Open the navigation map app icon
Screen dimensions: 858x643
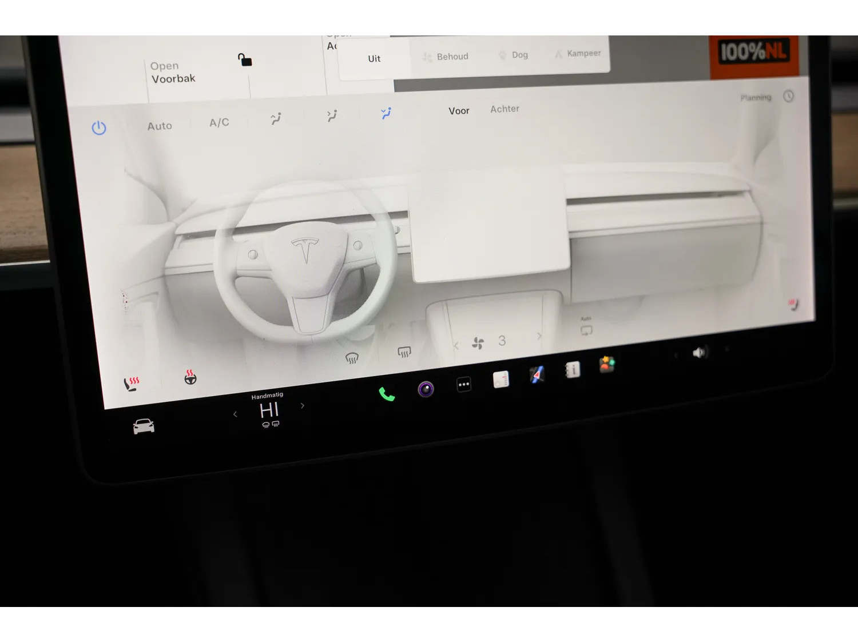(x=537, y=375)
